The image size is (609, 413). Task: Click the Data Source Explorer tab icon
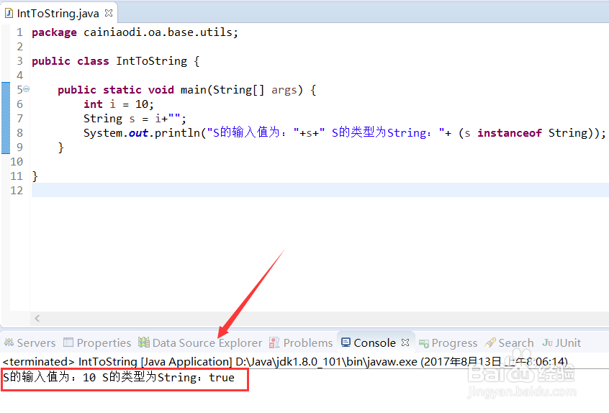[x=144, y=342]
